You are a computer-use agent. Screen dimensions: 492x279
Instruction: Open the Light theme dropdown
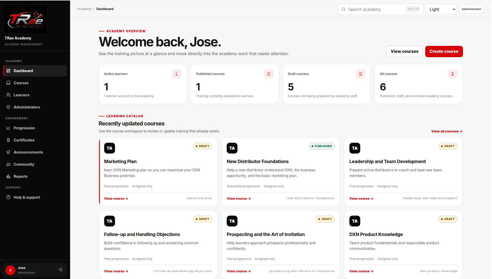pyautogui.click(x=441, y=9)
